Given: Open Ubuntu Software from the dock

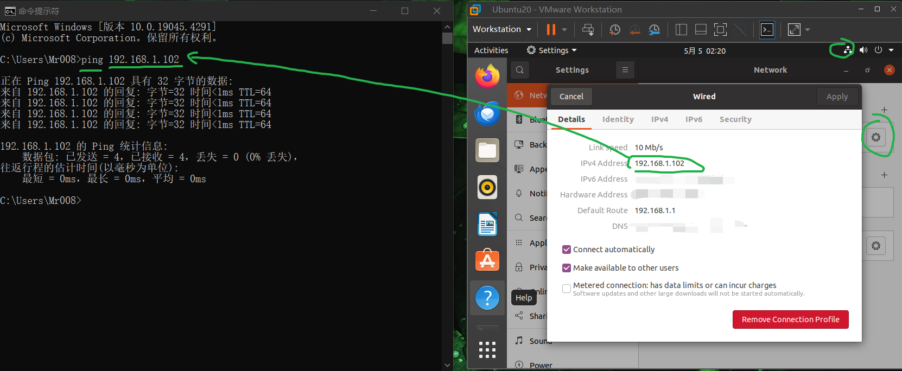Looking at the screenshot, I should tap(487, 260).
